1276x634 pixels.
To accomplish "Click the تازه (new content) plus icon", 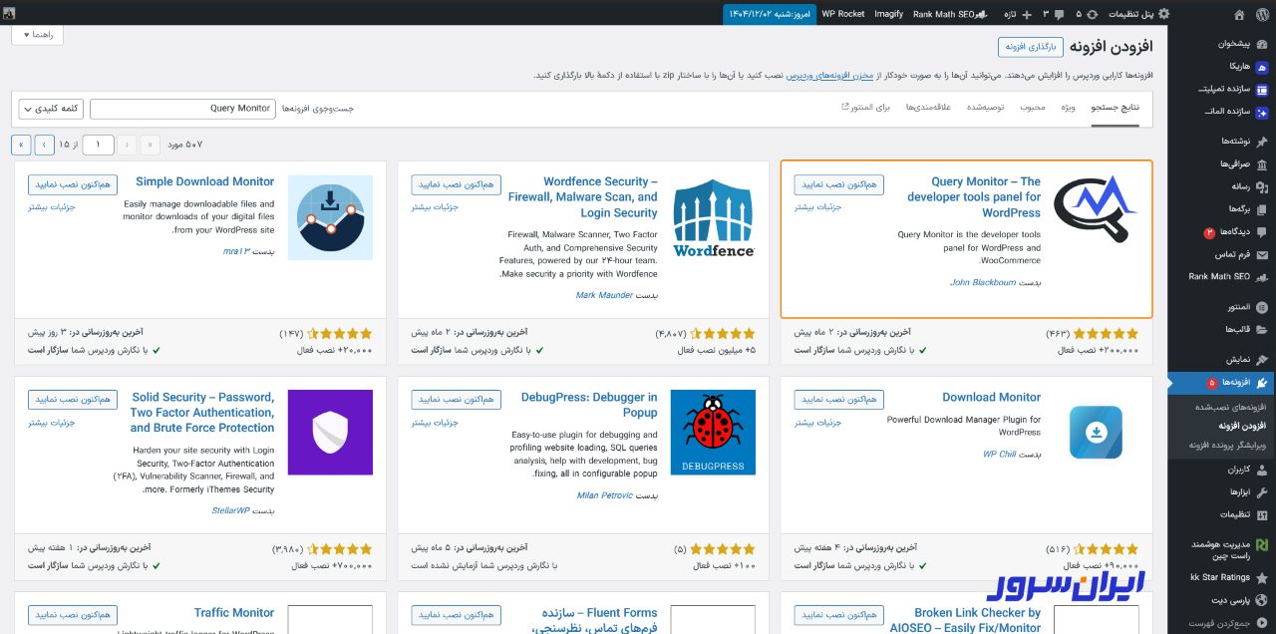I will click(1027, 14).
